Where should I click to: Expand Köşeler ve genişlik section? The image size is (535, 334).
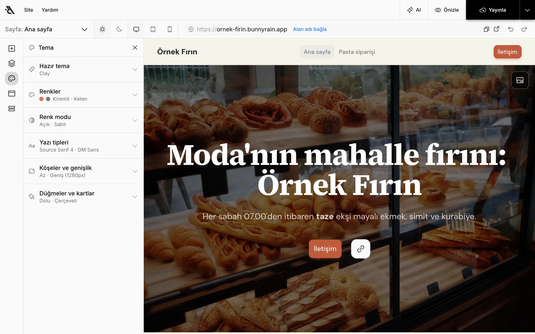pyautogui.click(x=83, y=171)
